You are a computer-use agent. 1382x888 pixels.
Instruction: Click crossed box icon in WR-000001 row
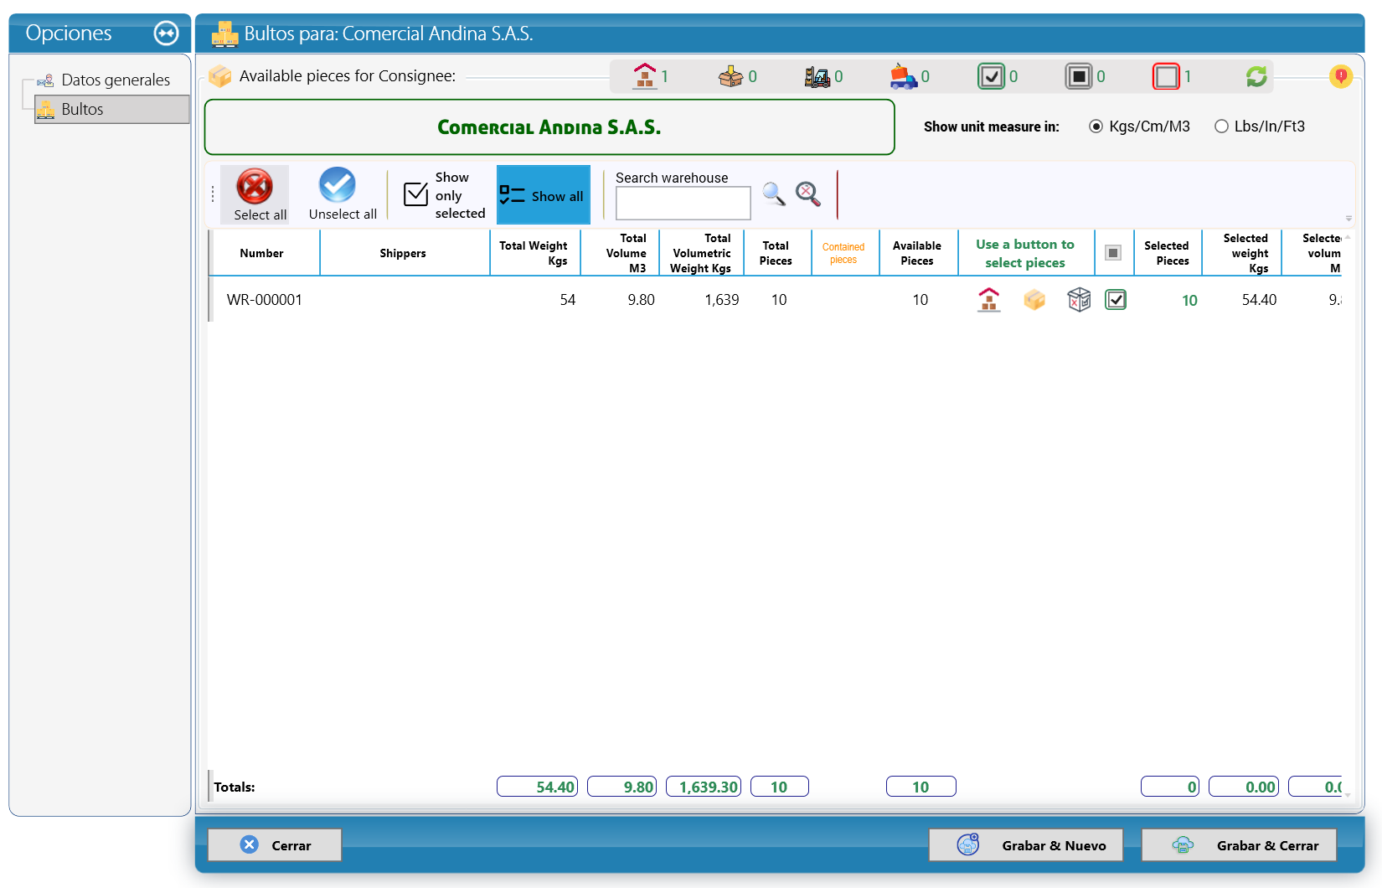[x=1079, y=300]
